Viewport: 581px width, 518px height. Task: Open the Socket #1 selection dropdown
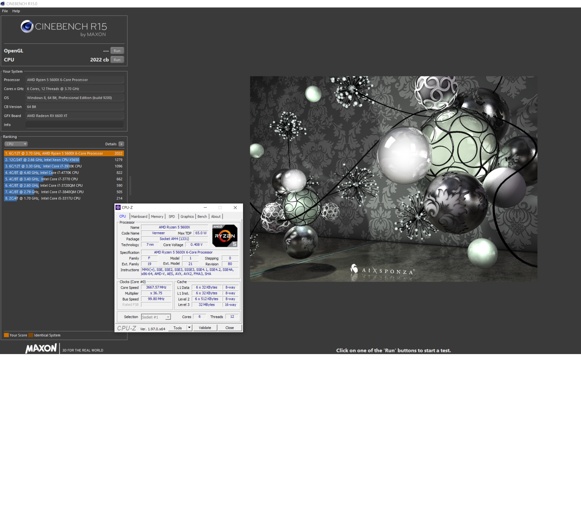[156, 317]
